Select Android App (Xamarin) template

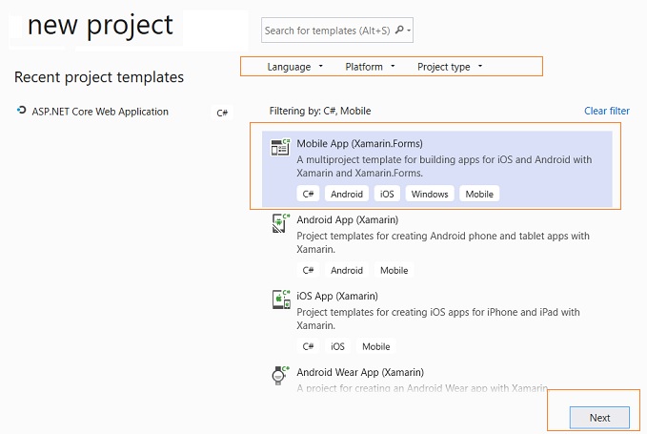(437, 245)
